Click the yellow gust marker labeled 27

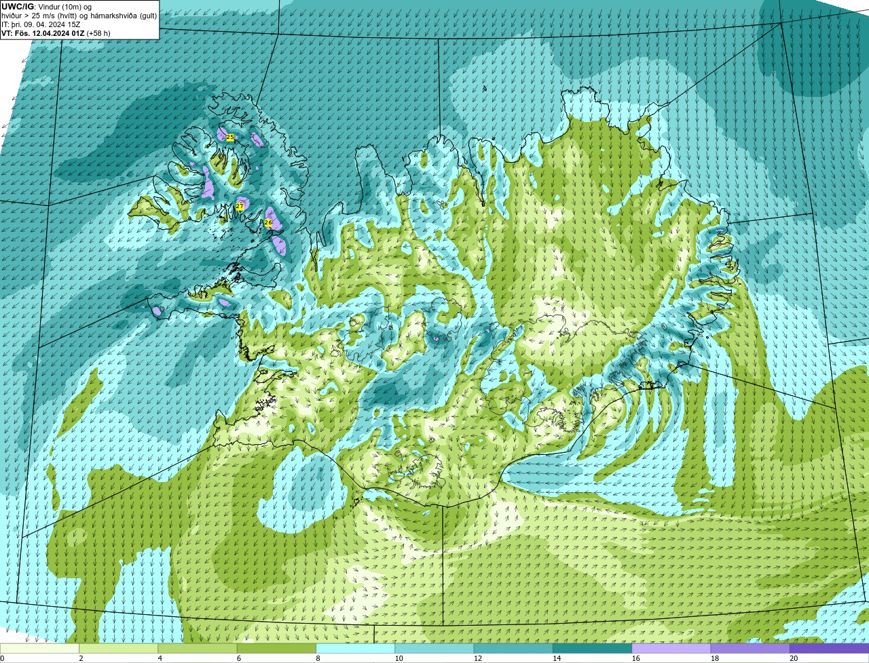(x=240, y=206)
